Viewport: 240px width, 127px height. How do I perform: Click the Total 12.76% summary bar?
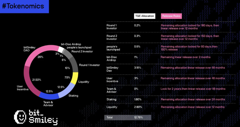coord(128,118)
